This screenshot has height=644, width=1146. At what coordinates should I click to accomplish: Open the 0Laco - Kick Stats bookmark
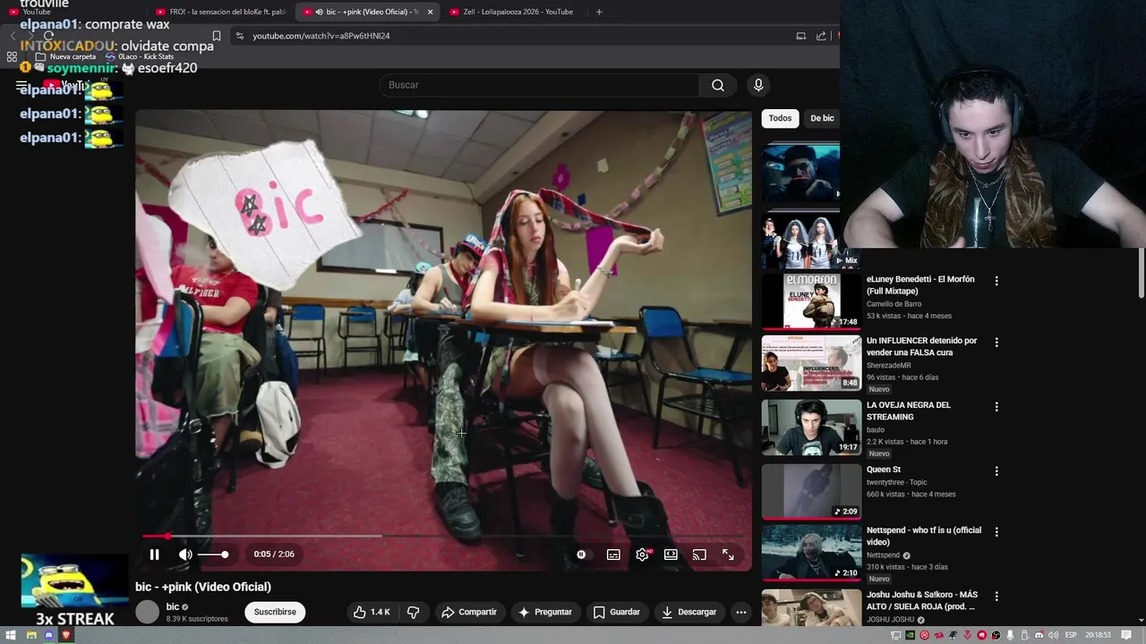tap(139, 56)
